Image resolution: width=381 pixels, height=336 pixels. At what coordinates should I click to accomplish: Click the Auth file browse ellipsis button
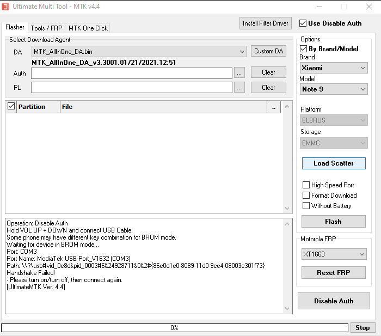(239, 72)
